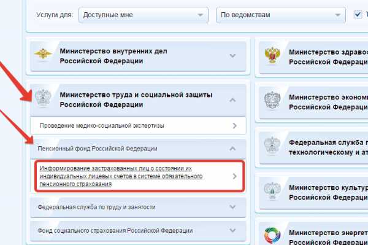Click the Министерство культуры emblem icon
The image size is (368, 245).
point(272,191)
